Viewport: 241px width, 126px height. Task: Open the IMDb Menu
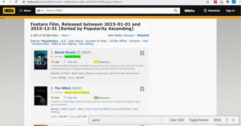tap(25, 11)
